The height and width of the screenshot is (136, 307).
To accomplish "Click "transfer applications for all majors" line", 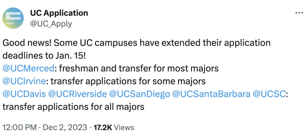I will tap(73, 107).
